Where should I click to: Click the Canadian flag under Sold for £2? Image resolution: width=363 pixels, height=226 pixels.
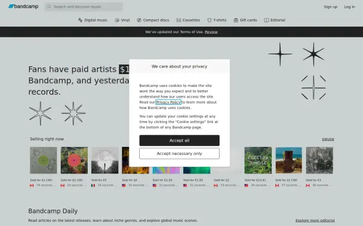(x=216, y=185)
